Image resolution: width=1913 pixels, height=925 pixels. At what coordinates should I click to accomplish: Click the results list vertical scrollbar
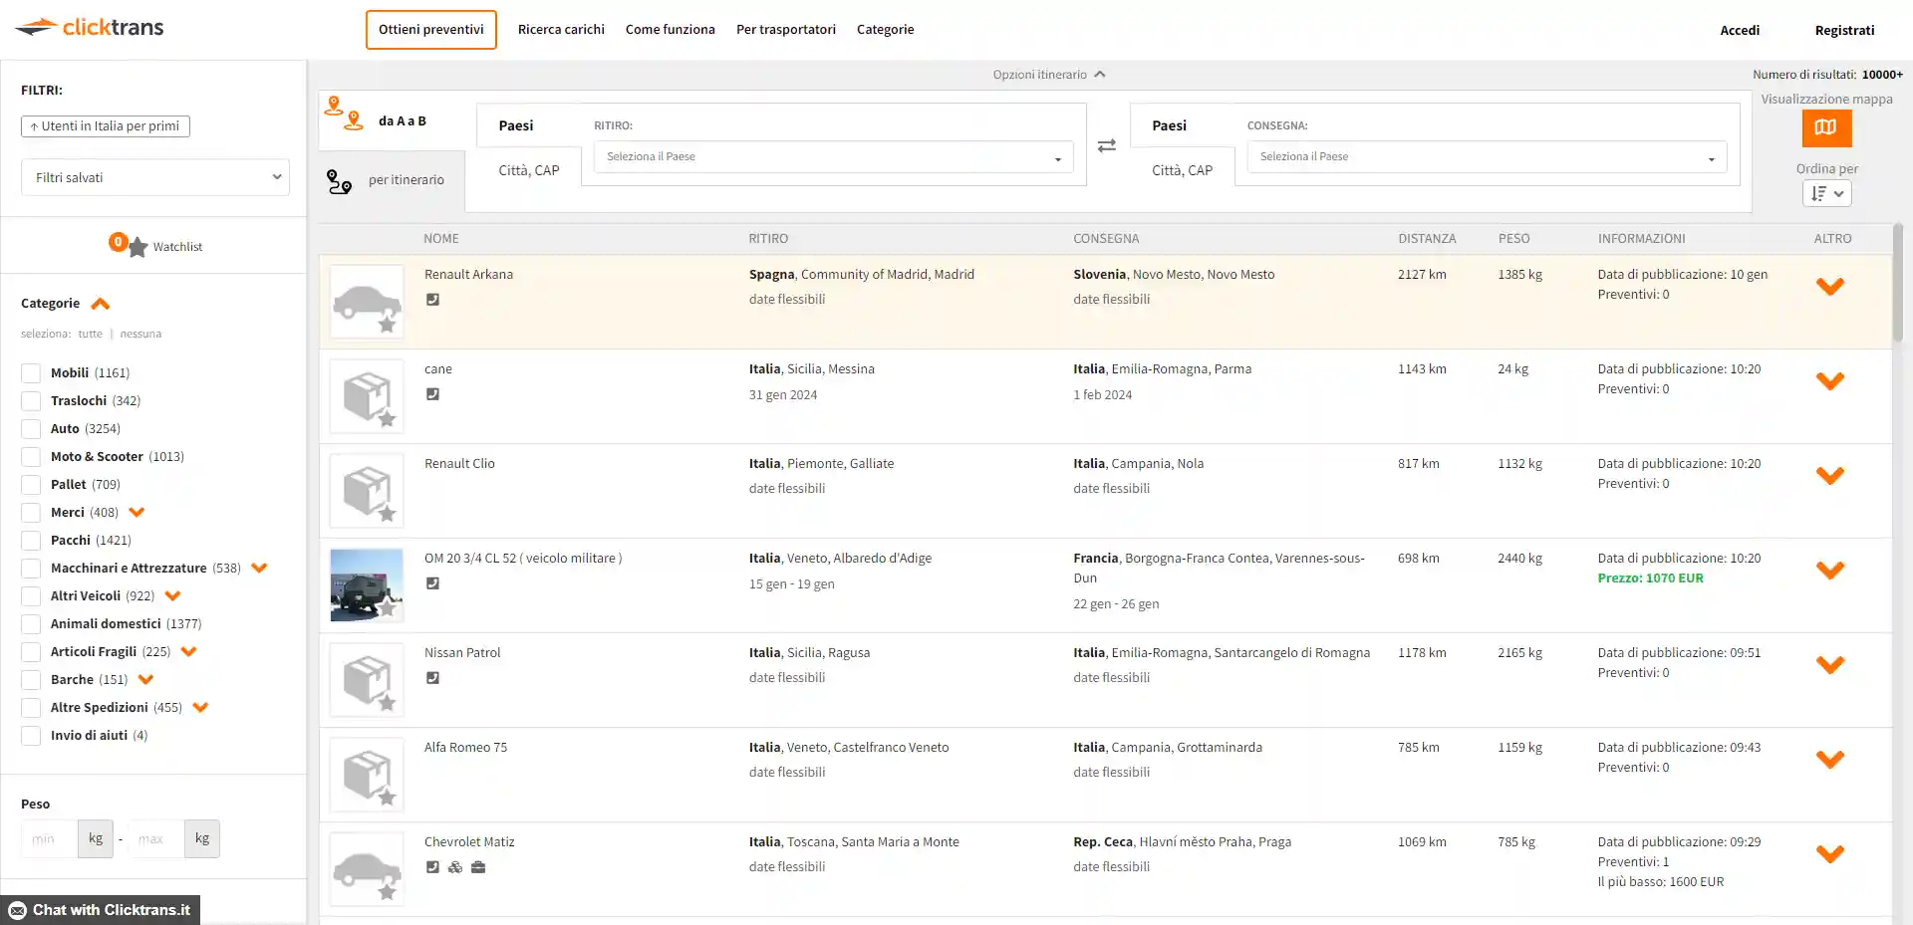[1897, 289]
